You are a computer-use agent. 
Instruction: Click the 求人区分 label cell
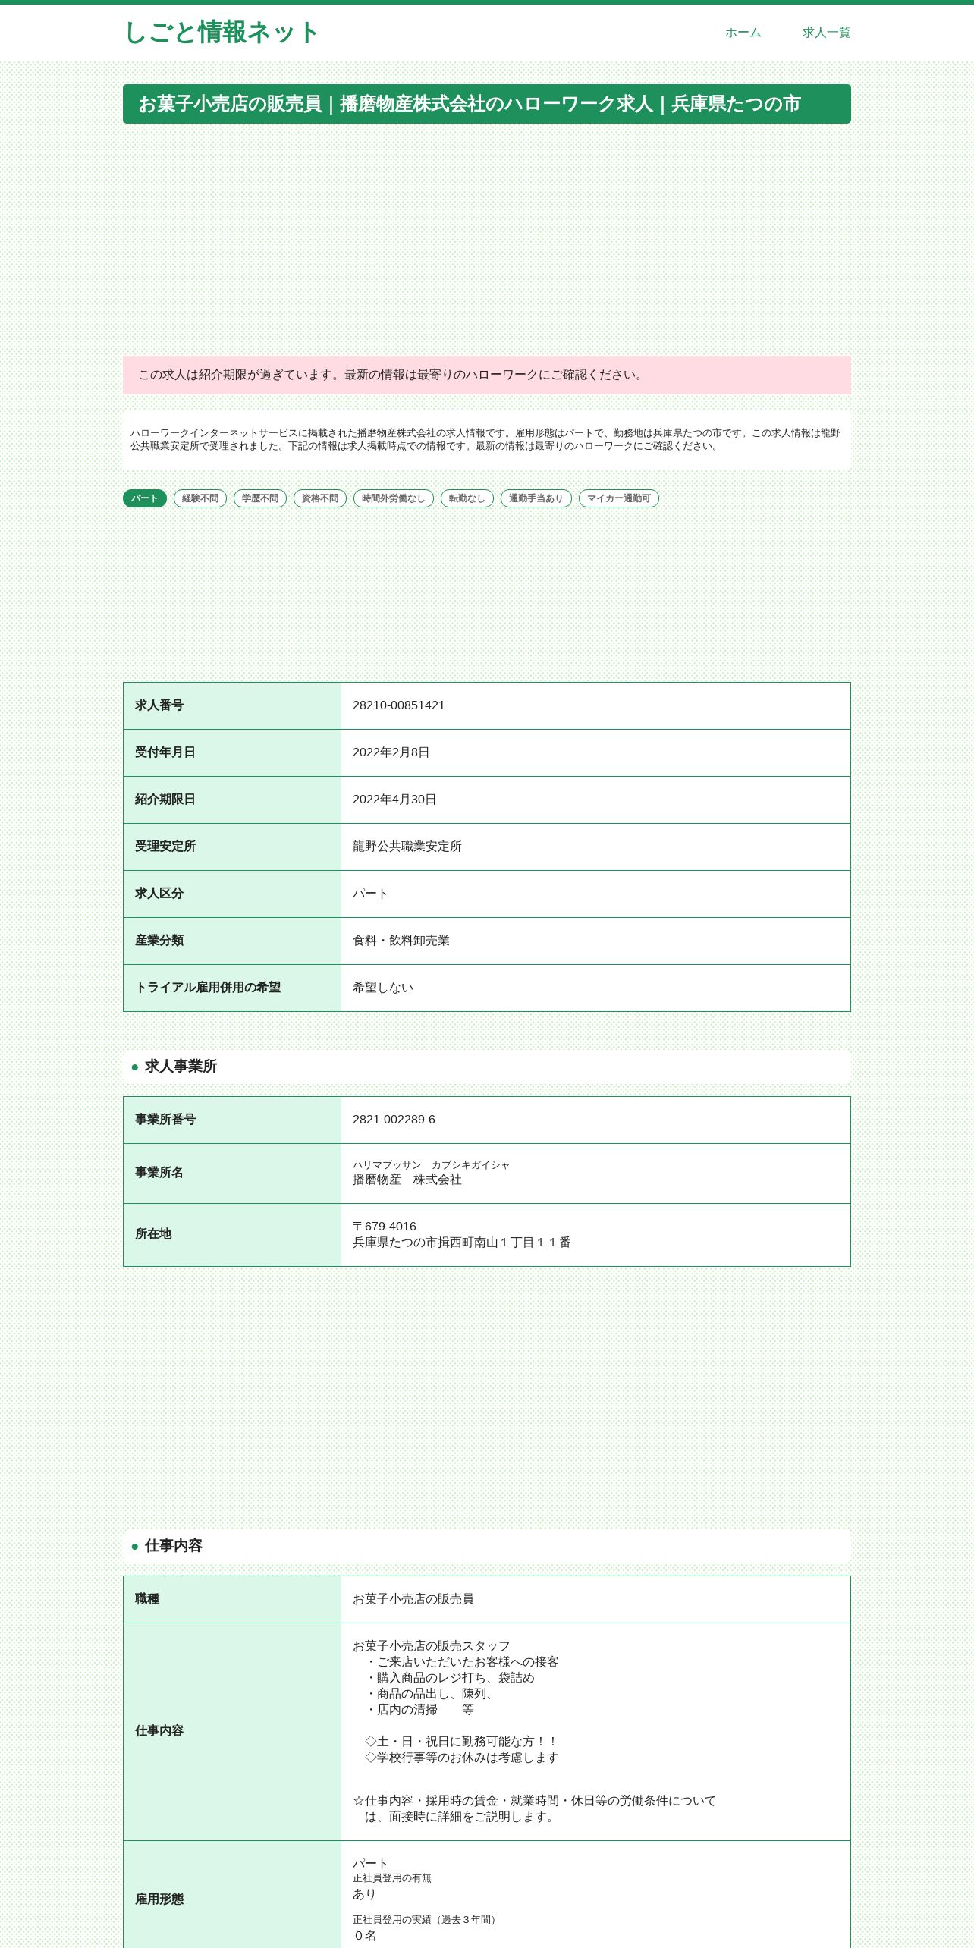(x=232, y=894)
